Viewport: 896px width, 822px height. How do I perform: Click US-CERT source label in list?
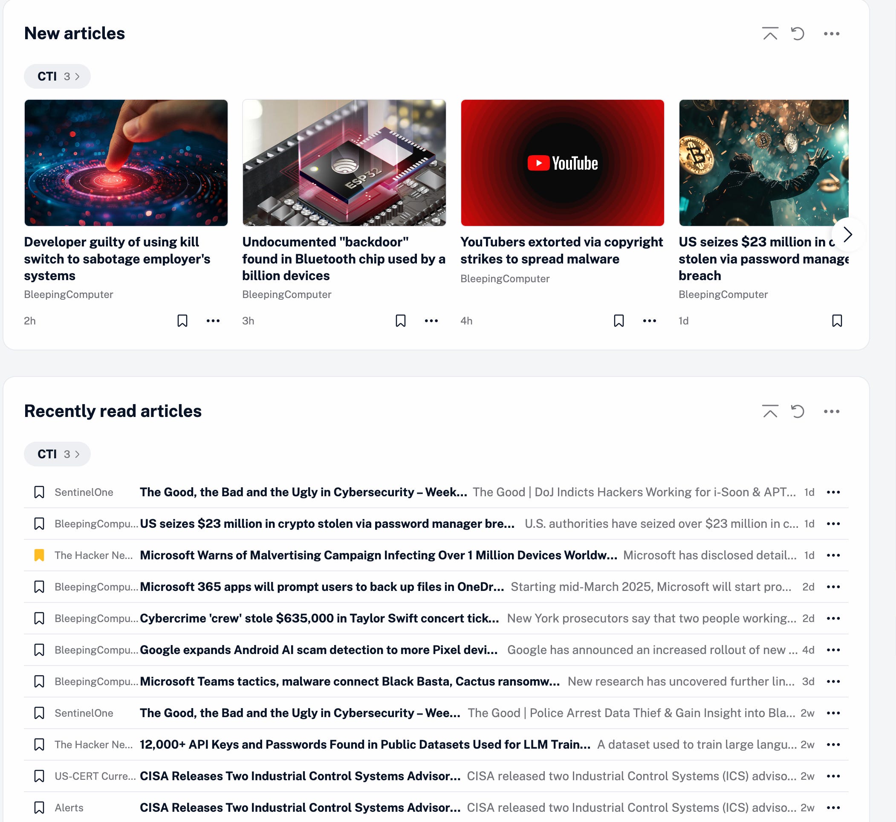coord(95,776)
